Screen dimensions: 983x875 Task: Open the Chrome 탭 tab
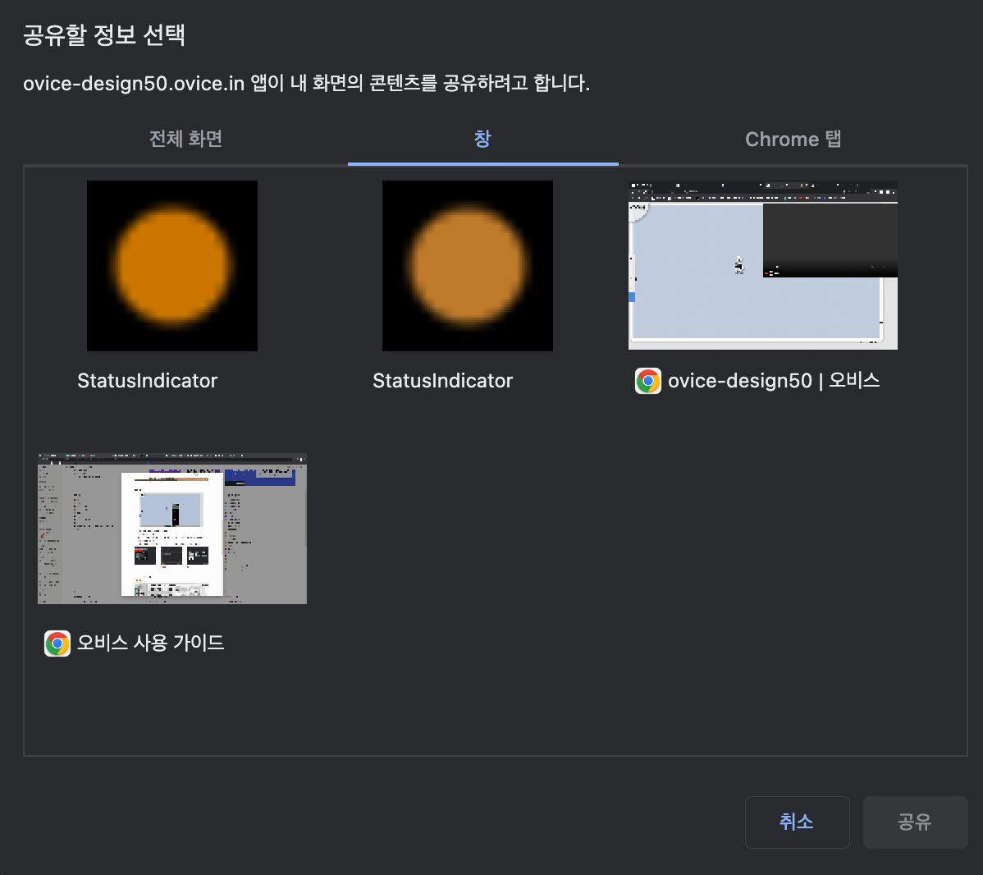pos(793,139)
